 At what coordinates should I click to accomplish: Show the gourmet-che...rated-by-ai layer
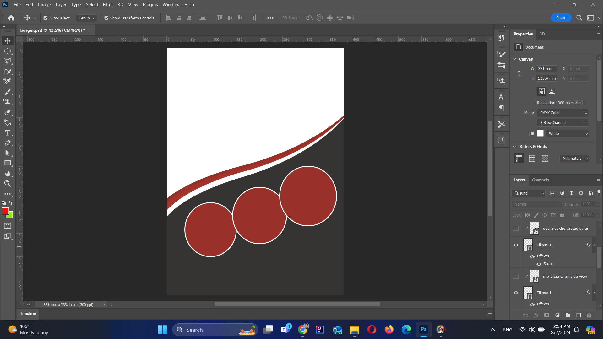[x=516, y=229]
